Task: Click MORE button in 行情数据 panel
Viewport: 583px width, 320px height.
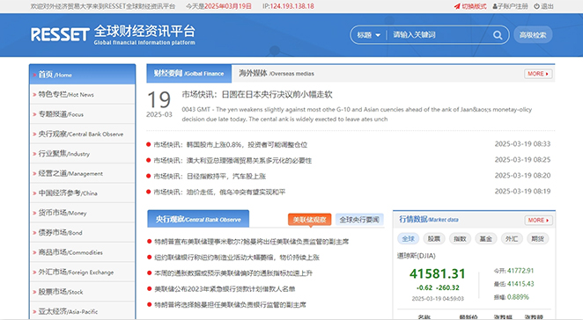Action: click(x=538, y=220)
